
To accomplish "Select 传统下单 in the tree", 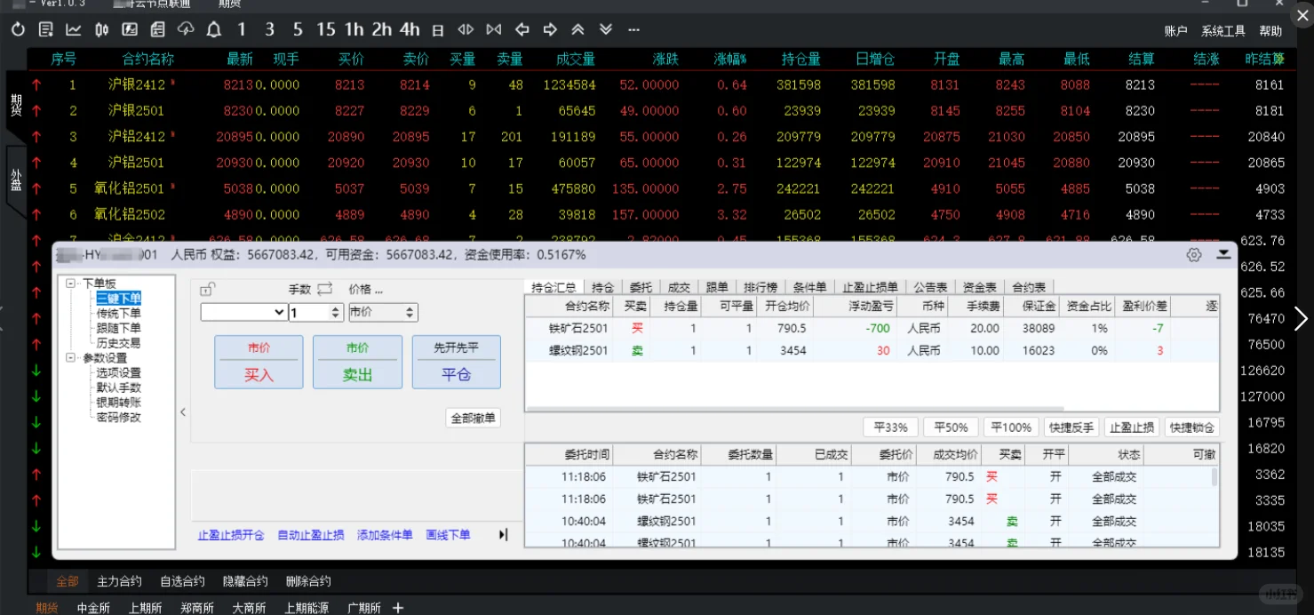I will [x=118, y=313].
